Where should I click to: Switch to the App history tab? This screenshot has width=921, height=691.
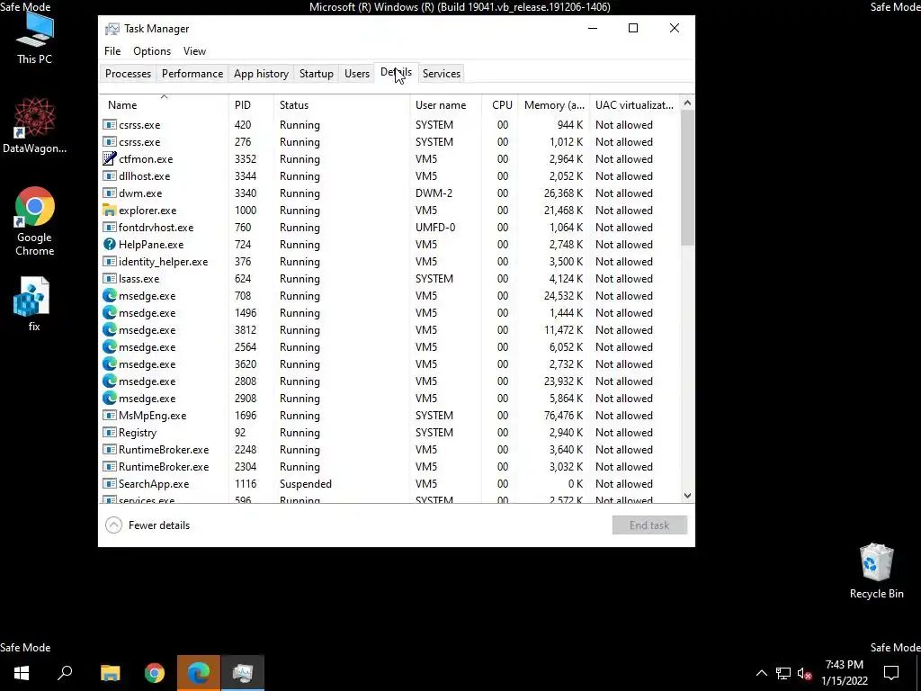261,74
